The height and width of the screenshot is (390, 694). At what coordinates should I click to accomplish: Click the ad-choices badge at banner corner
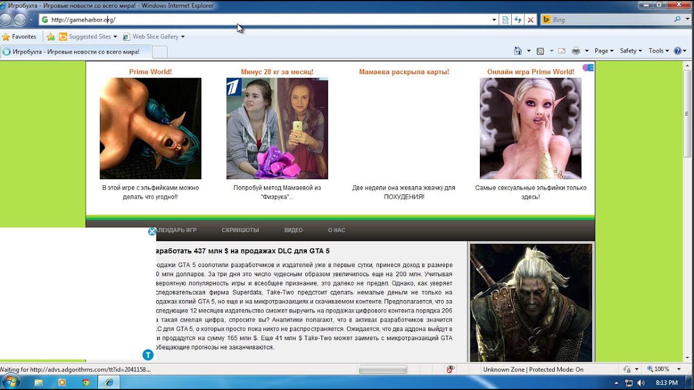[x=588, y=68]
